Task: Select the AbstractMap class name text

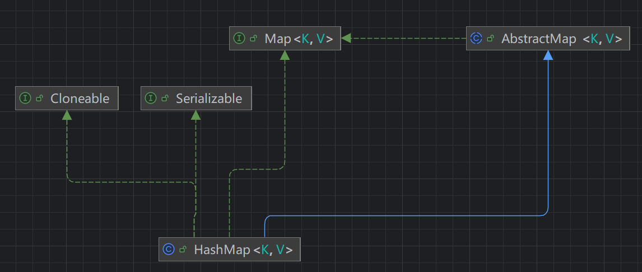Action: [538, 39]
